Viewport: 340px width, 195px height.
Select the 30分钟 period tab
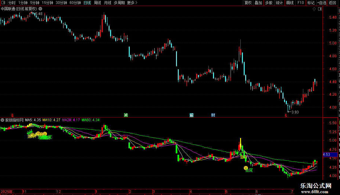pyautogui.click(x=61, y=3)
